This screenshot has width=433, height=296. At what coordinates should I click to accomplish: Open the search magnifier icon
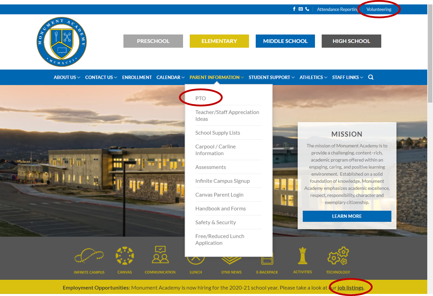pyautogui.click(x=371, y=77)
